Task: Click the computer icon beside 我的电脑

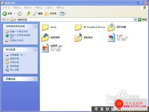Action: tap(7, 66)
